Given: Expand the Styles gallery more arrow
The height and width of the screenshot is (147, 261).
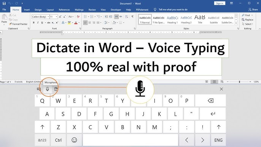Looking at the screenshot, I should pyautogui.click(x=236, y=23).
